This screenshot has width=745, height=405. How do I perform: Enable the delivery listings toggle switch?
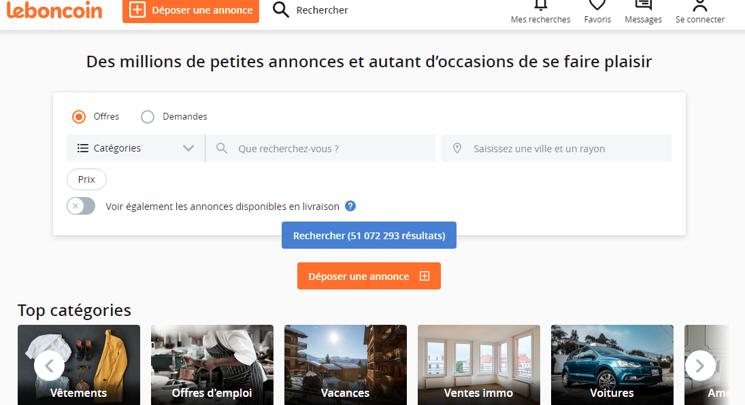[x=81, y=206]
